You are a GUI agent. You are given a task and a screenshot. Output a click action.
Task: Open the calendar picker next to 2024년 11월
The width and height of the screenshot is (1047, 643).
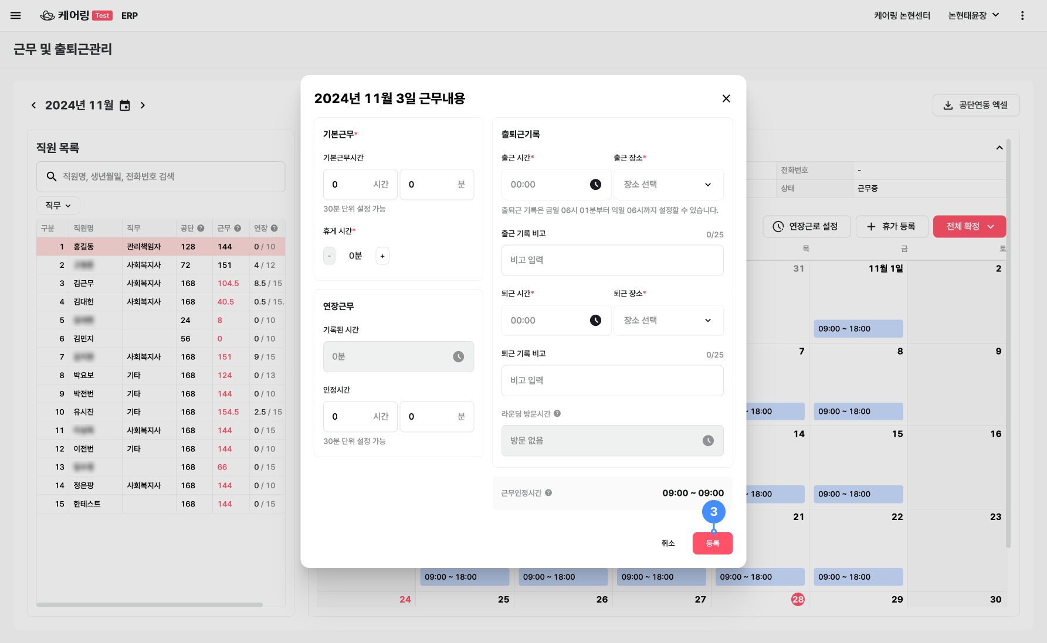point(125,106)
